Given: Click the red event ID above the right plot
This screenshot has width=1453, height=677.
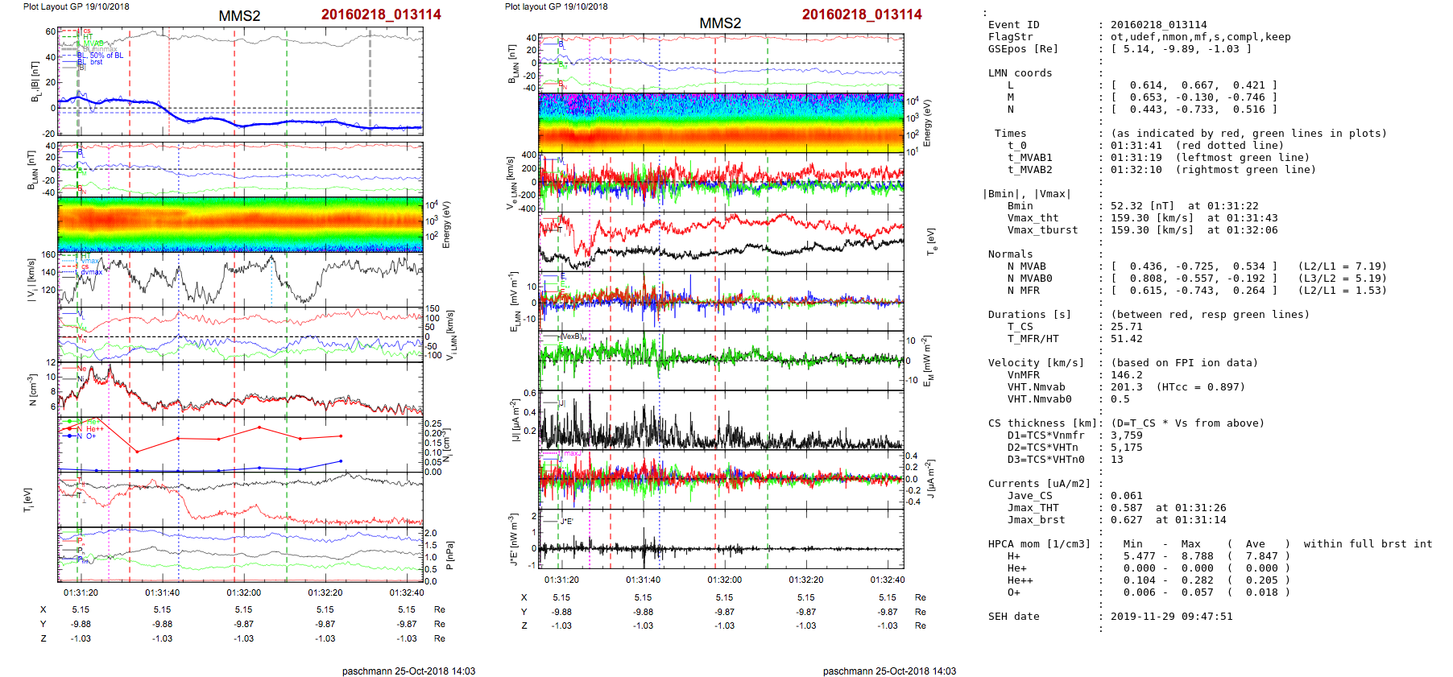Looking at the screenshot, I should click(x=861, y=14).
